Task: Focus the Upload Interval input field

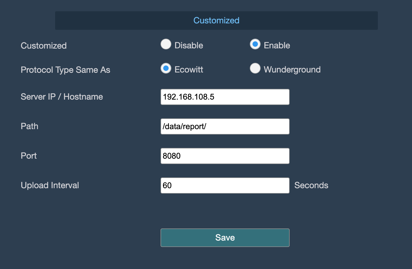Action: [x=225, y=186]
